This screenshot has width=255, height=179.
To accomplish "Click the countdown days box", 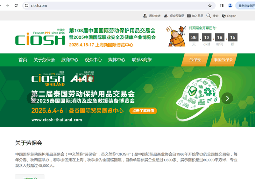I will (194, 38).
